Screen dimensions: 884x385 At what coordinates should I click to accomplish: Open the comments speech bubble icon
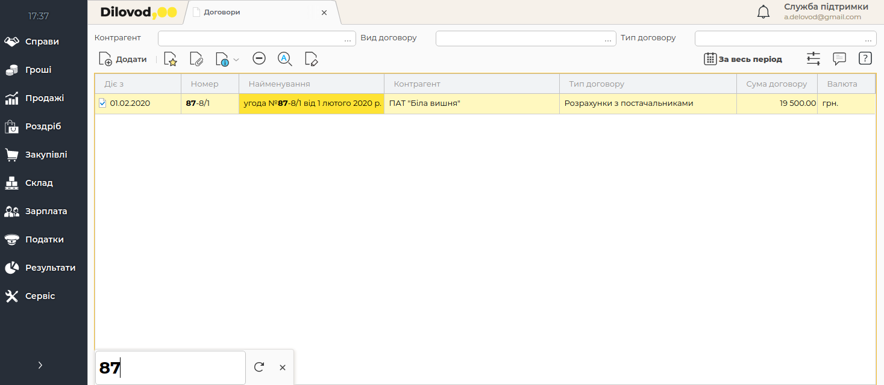tap(839, 59)
